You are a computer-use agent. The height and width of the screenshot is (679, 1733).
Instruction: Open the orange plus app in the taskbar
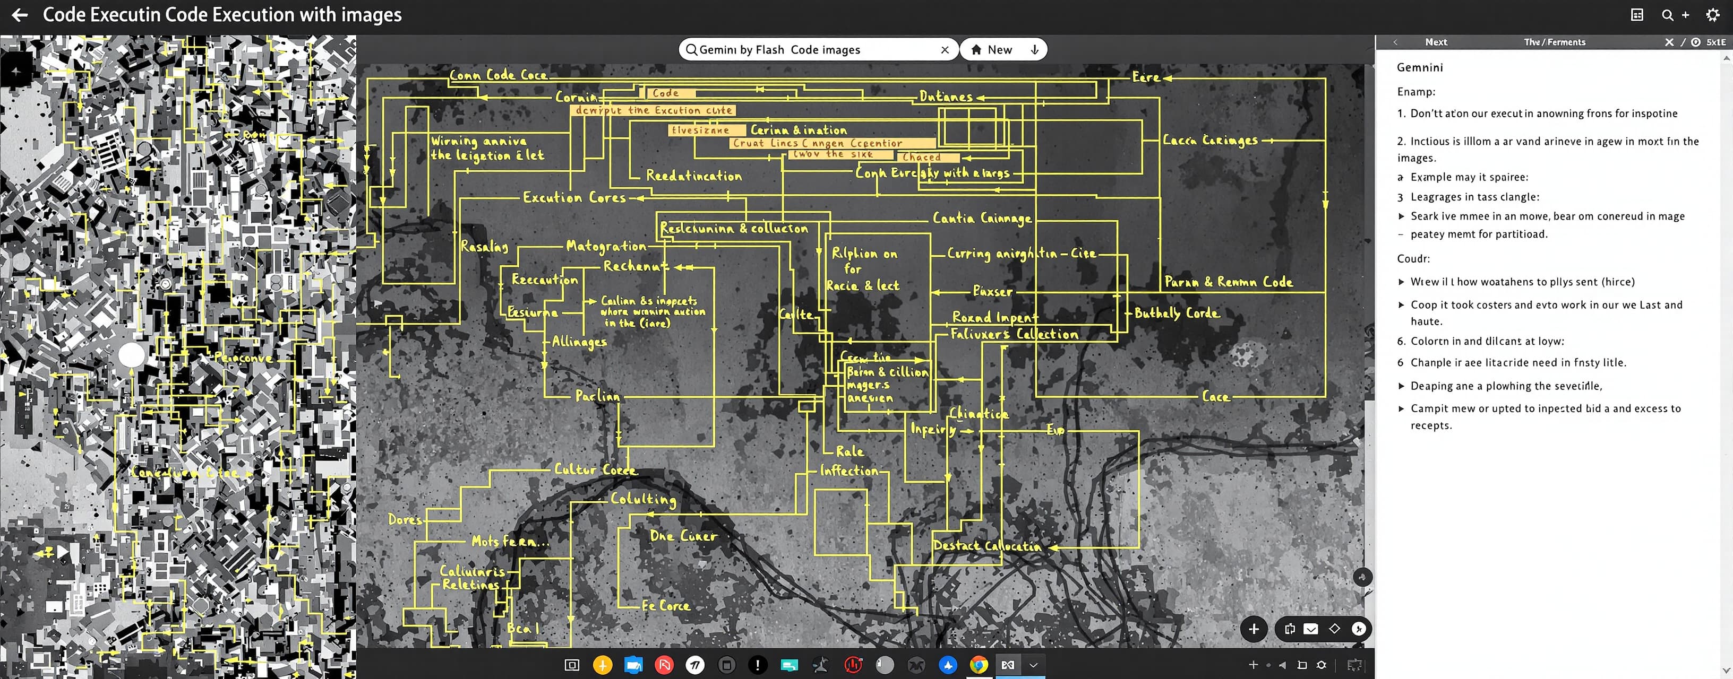tap(602, 665)
